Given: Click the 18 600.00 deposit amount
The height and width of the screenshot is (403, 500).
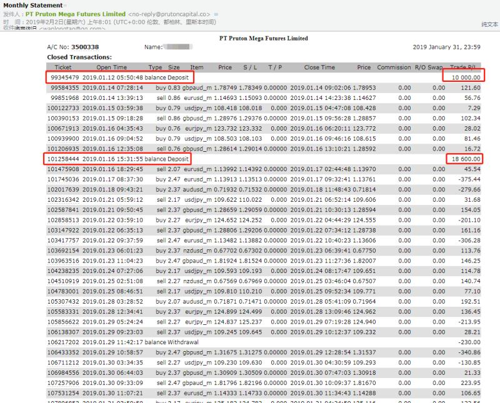Looking at the screenshot, I should pyautogui.click(x=466, y=159).
